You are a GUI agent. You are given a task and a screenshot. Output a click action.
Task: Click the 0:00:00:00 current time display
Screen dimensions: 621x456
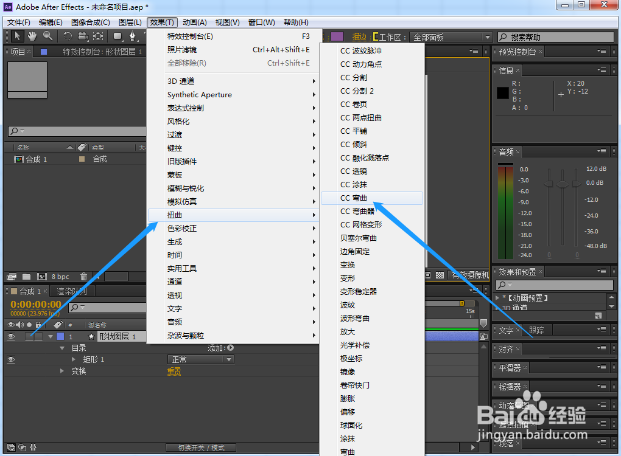tap(36, 304)
